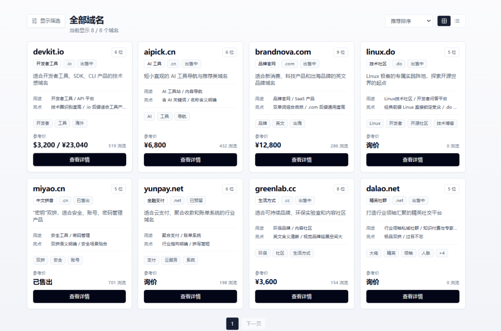Open the brandnova.com domain title

tap(283, 52)
